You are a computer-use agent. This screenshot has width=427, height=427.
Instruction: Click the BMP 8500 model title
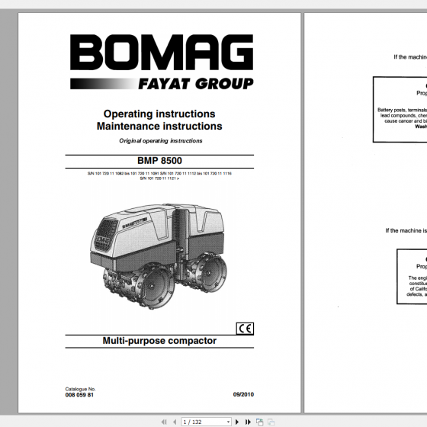coord(159,161)
